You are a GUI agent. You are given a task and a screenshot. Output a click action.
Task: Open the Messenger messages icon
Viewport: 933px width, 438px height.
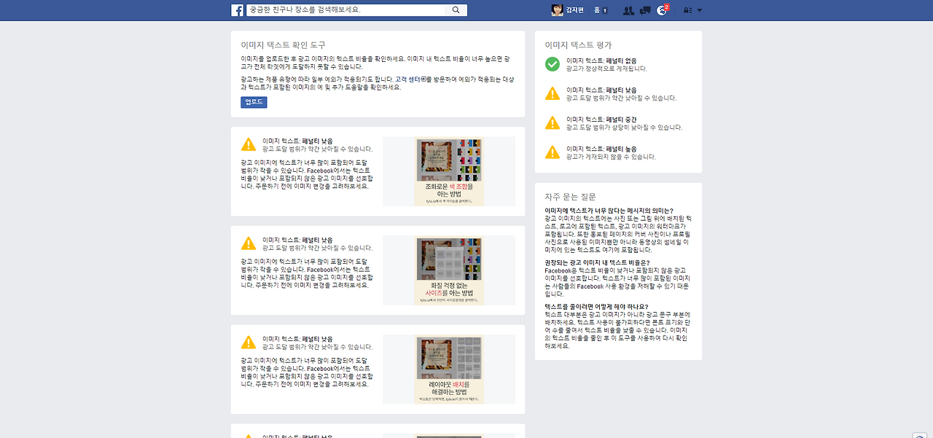click(644, 10)
